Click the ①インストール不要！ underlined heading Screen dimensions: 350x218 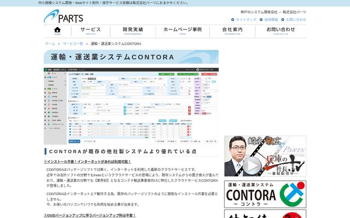tap(87, 162)
